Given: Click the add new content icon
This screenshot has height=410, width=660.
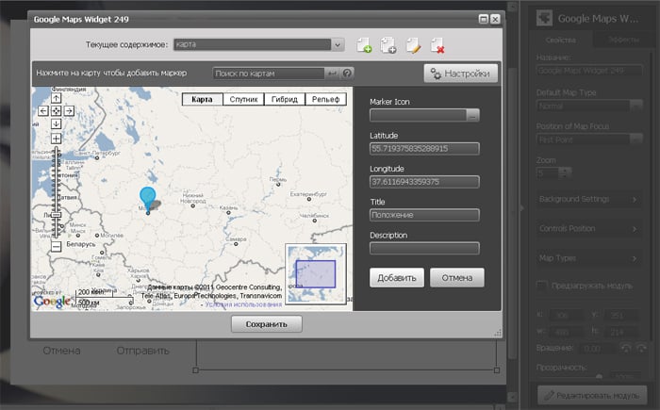Looking at the screenshot, I should [x=365, y=44].
